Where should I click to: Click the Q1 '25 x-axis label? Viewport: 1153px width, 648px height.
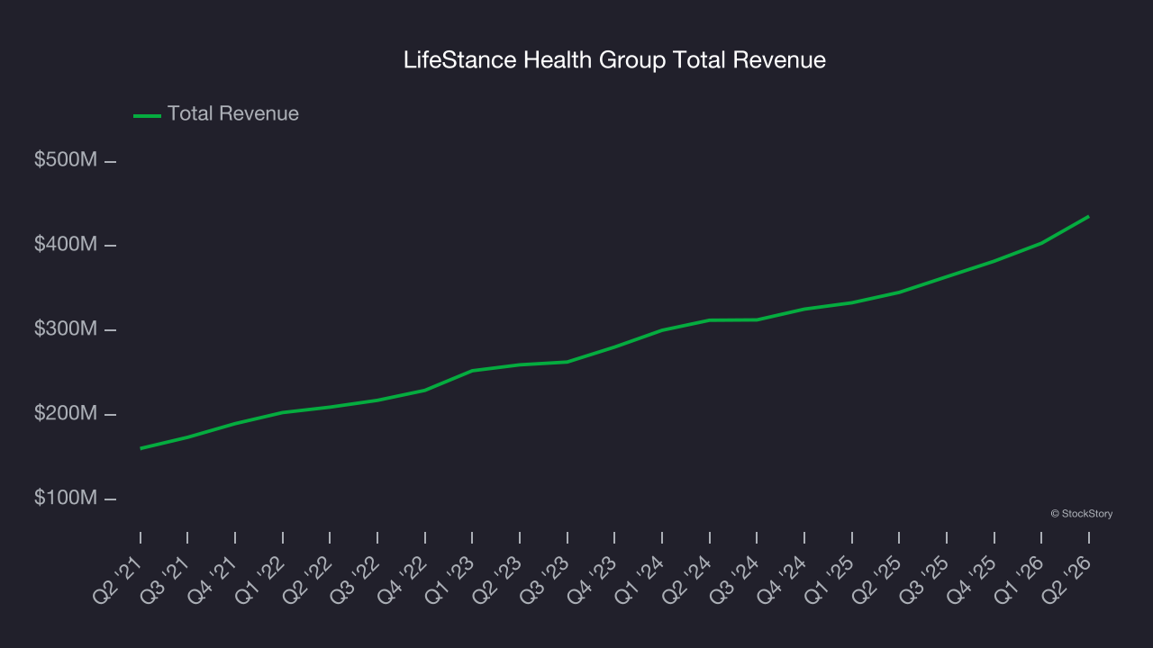point(830,579)
